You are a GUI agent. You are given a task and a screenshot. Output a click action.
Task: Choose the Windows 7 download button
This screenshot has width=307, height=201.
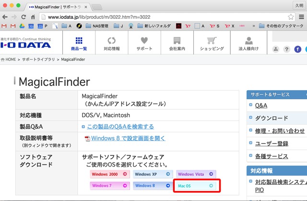point(109,186)
